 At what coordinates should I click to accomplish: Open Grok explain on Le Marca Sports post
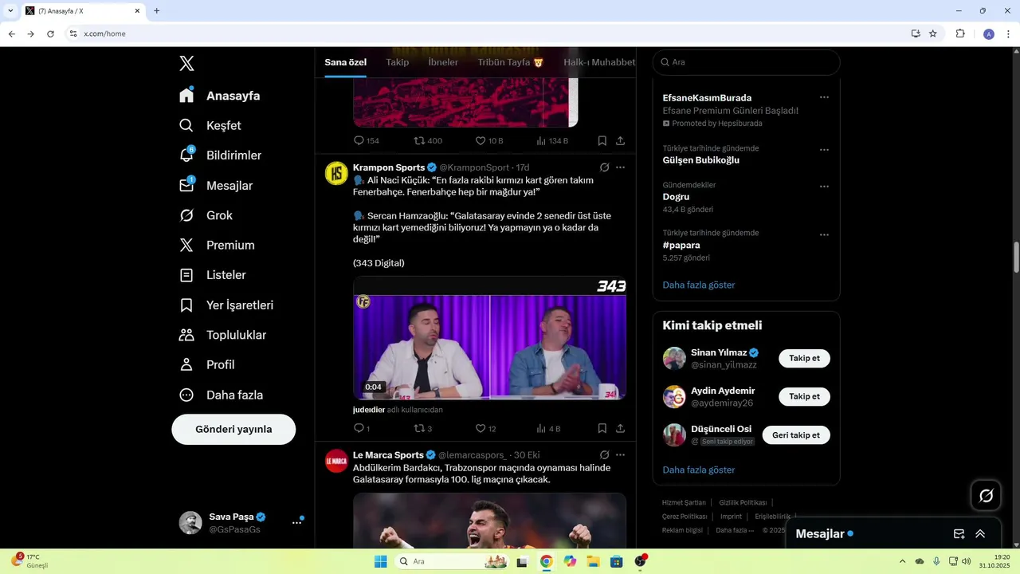[x=605, y=455]
